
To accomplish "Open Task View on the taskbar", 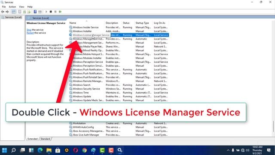I will pyautogui.click(x=22, y=150).
